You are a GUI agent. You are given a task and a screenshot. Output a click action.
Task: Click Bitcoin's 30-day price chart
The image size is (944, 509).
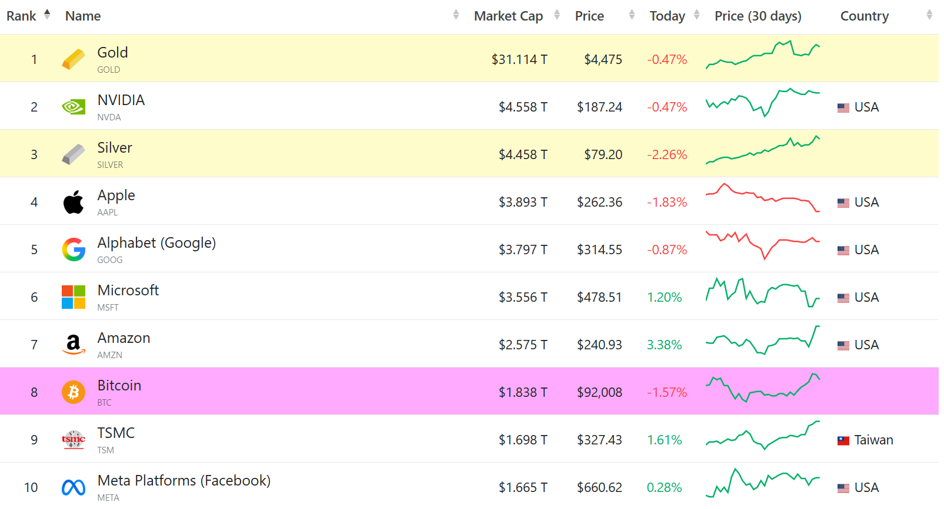pyautogui.click(x=762, y=388)
